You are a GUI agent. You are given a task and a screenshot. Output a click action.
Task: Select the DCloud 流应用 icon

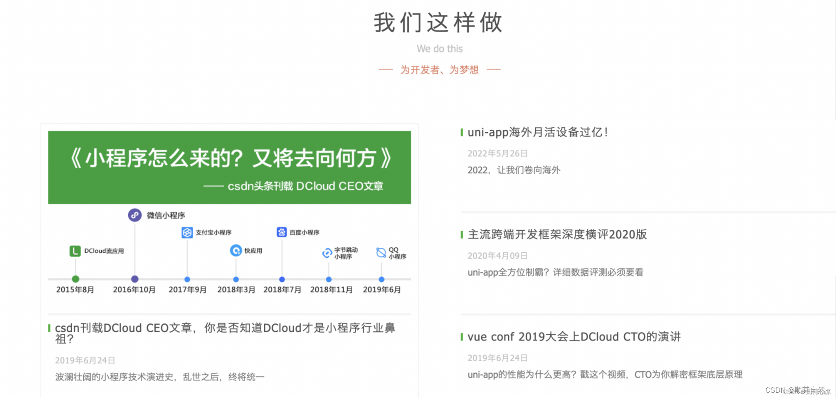[x=75, y=251]
